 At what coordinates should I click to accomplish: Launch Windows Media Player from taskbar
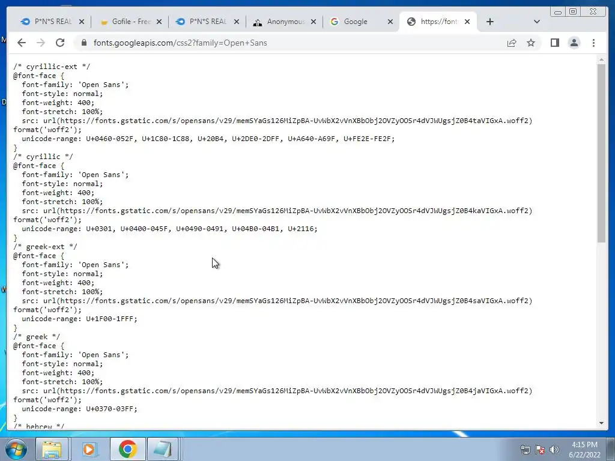(89, 449)
